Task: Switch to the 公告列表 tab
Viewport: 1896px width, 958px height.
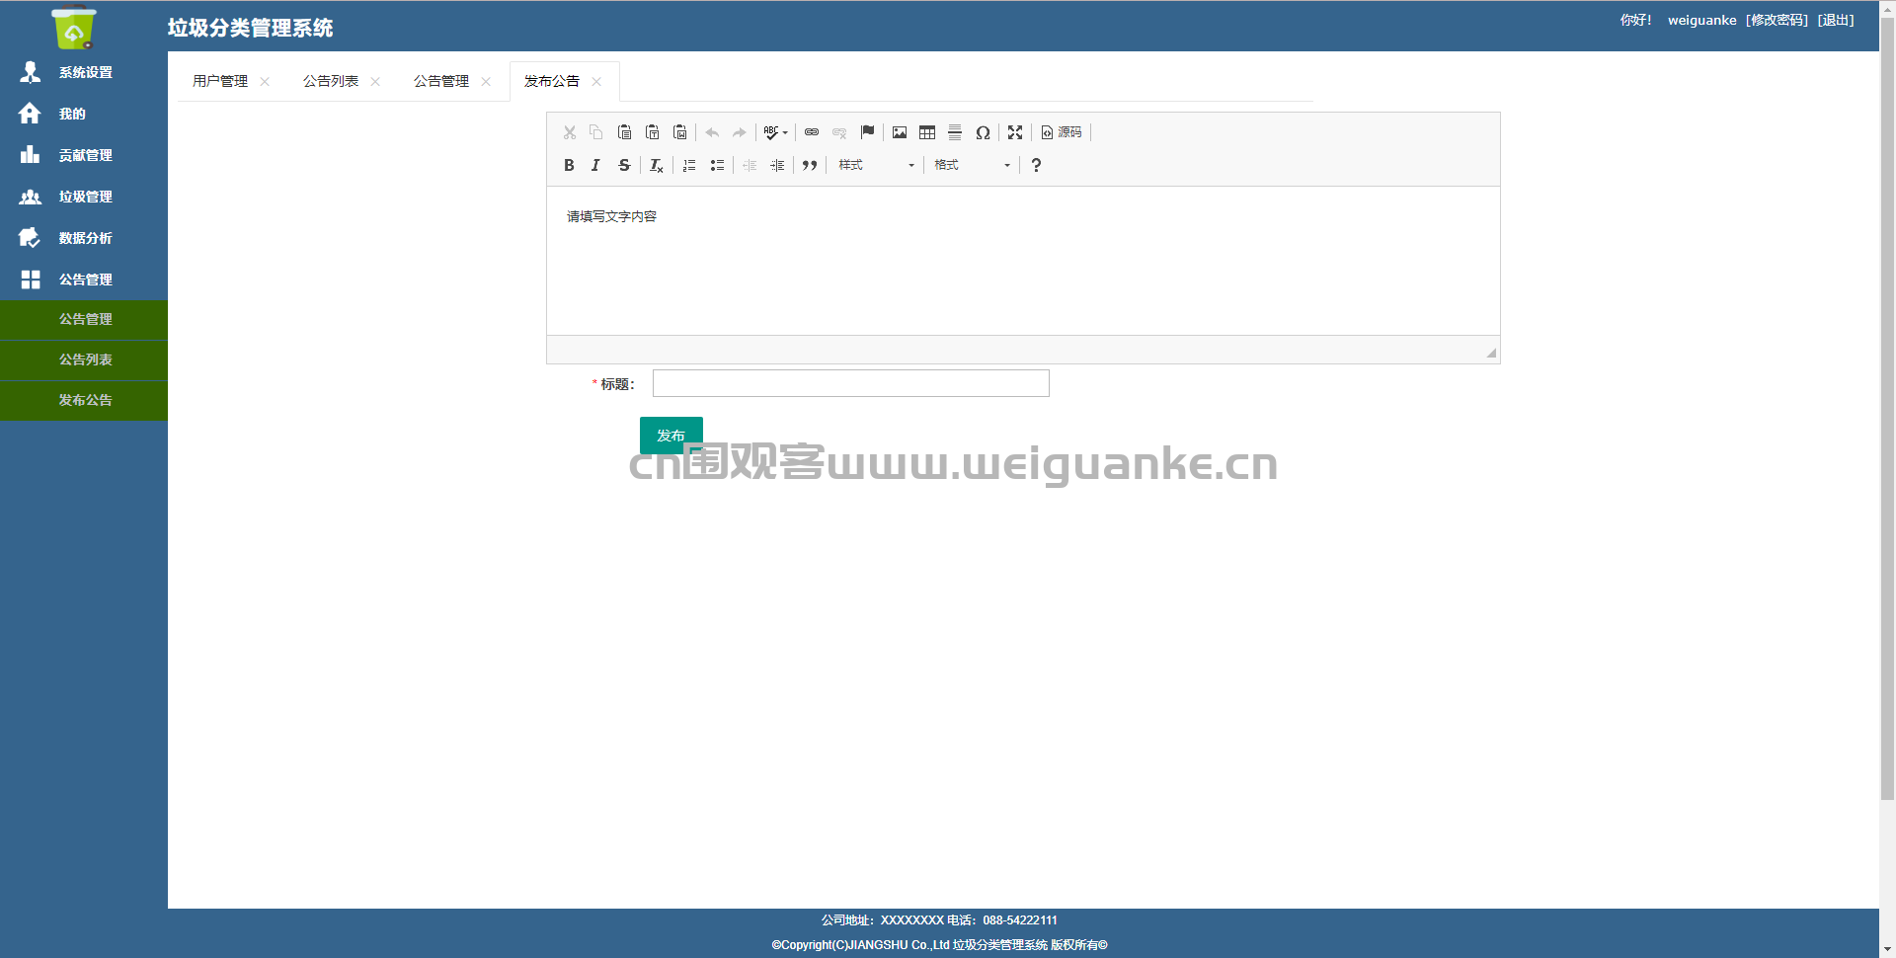Action: coord(331,81)
